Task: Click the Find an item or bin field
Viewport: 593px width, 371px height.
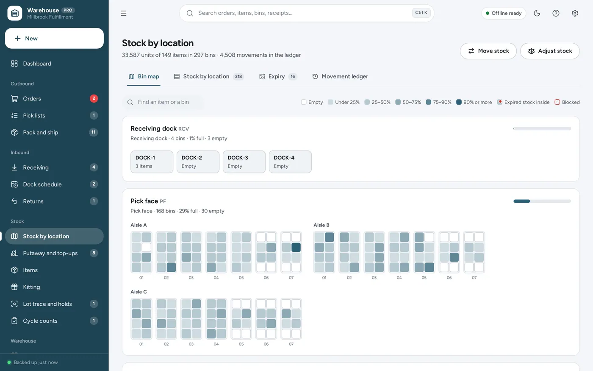Action: (163, 102)
